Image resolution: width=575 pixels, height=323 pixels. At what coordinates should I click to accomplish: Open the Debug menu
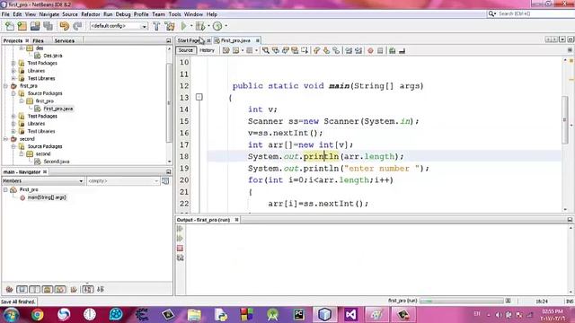click(x=123, y=14)
